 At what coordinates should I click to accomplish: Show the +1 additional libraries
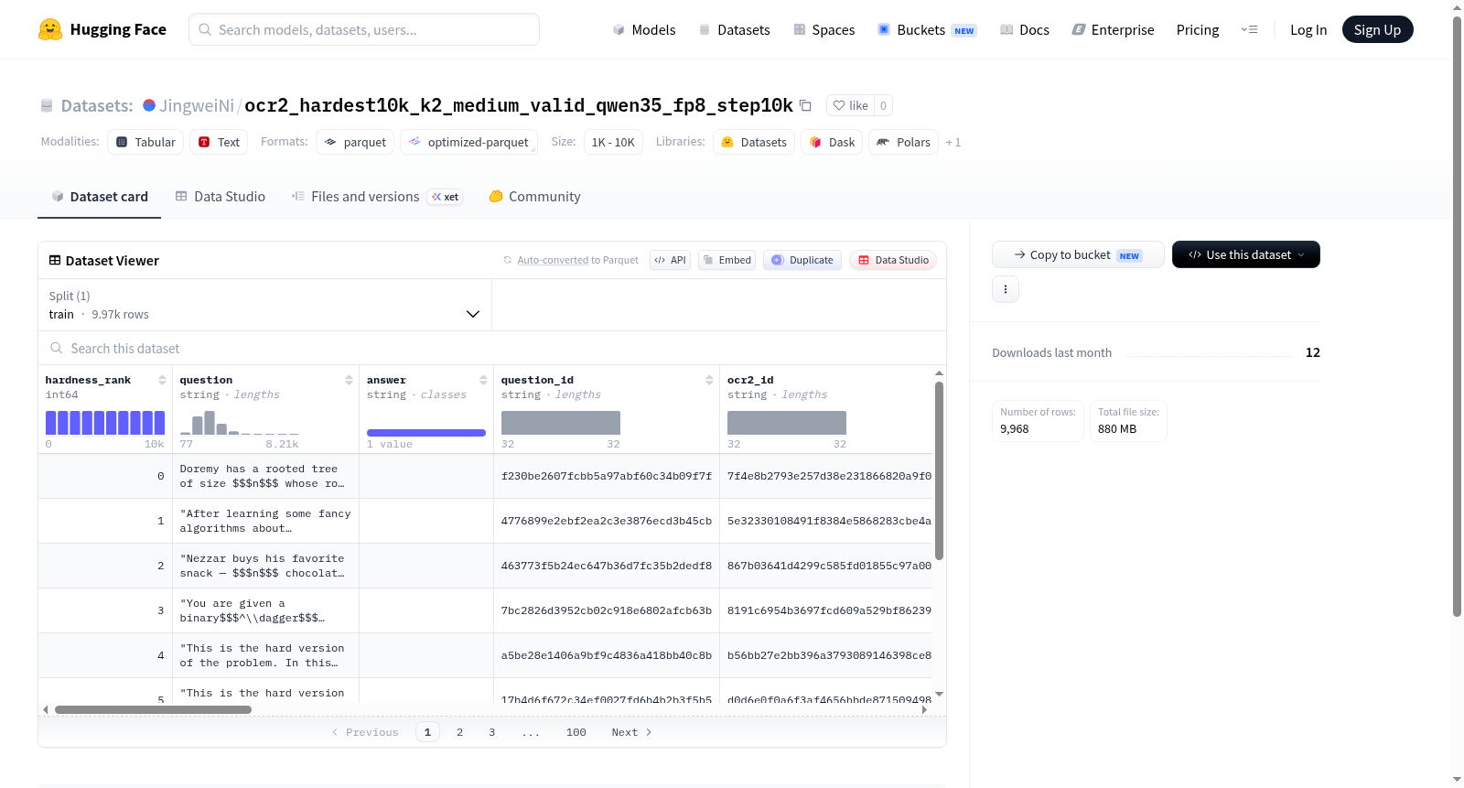(x=953, y=142)
